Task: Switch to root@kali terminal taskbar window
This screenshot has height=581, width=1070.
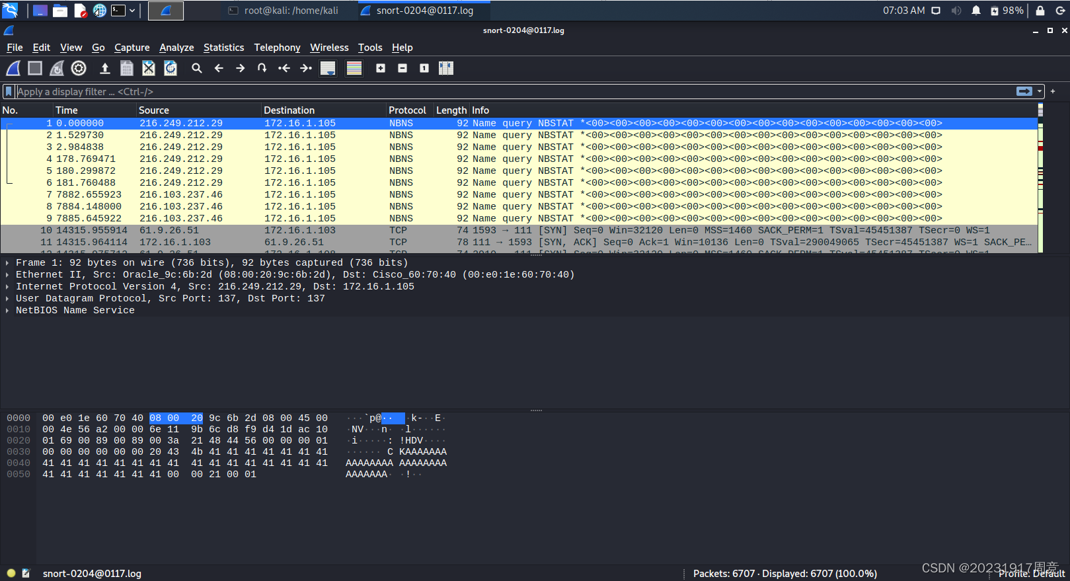Action: click(x=284, y=11)
